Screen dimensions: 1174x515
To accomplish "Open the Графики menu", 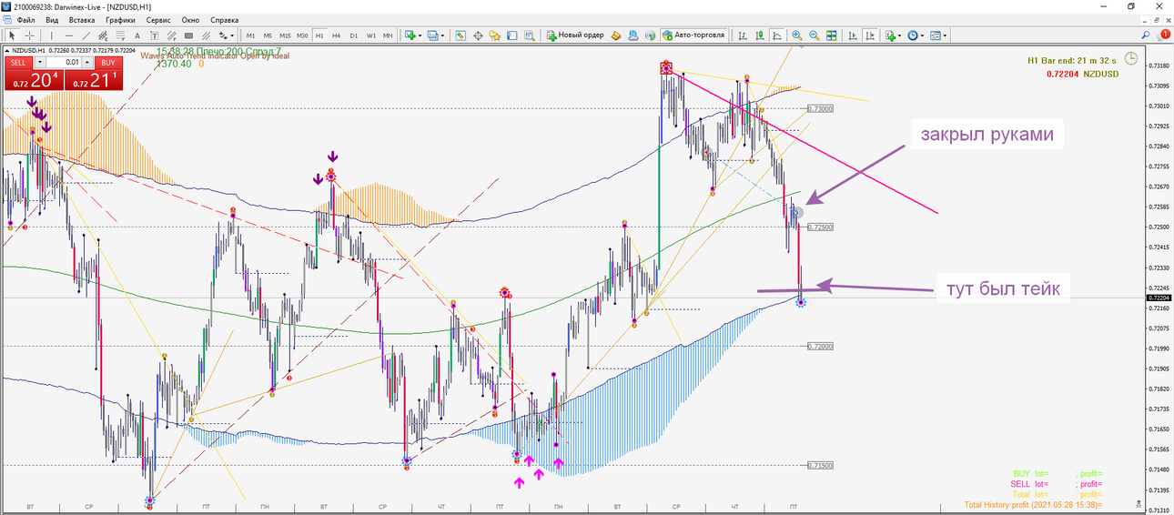I will point(120,19).
